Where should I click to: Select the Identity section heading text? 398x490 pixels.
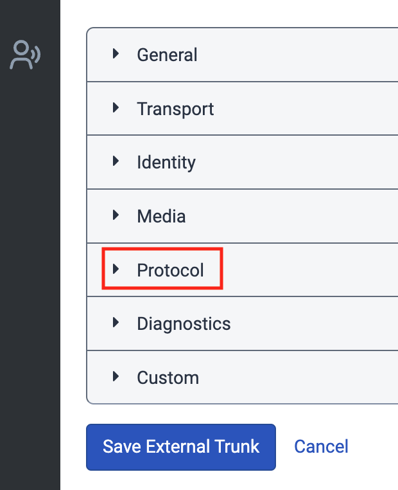click(x=166, y=162)
